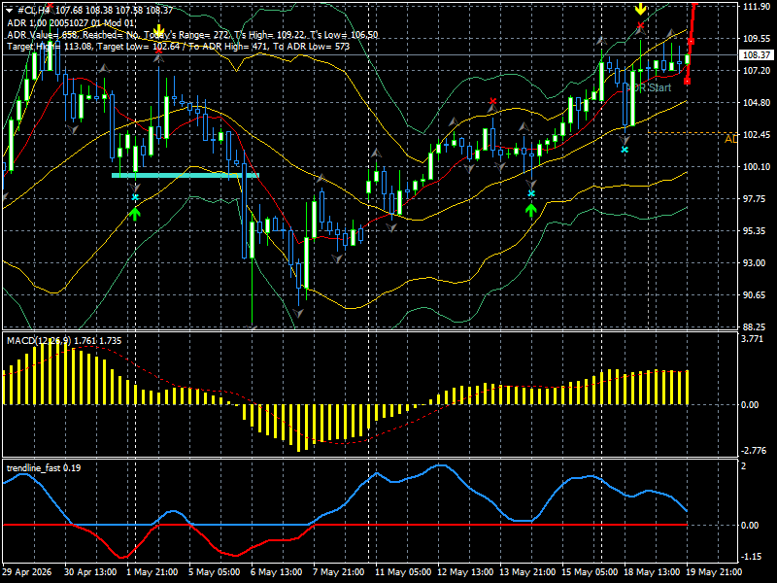This screenshot has height=583, width=777.
Task: Click the '15 May 05:00' time axis label
Action: click(590, 572)
